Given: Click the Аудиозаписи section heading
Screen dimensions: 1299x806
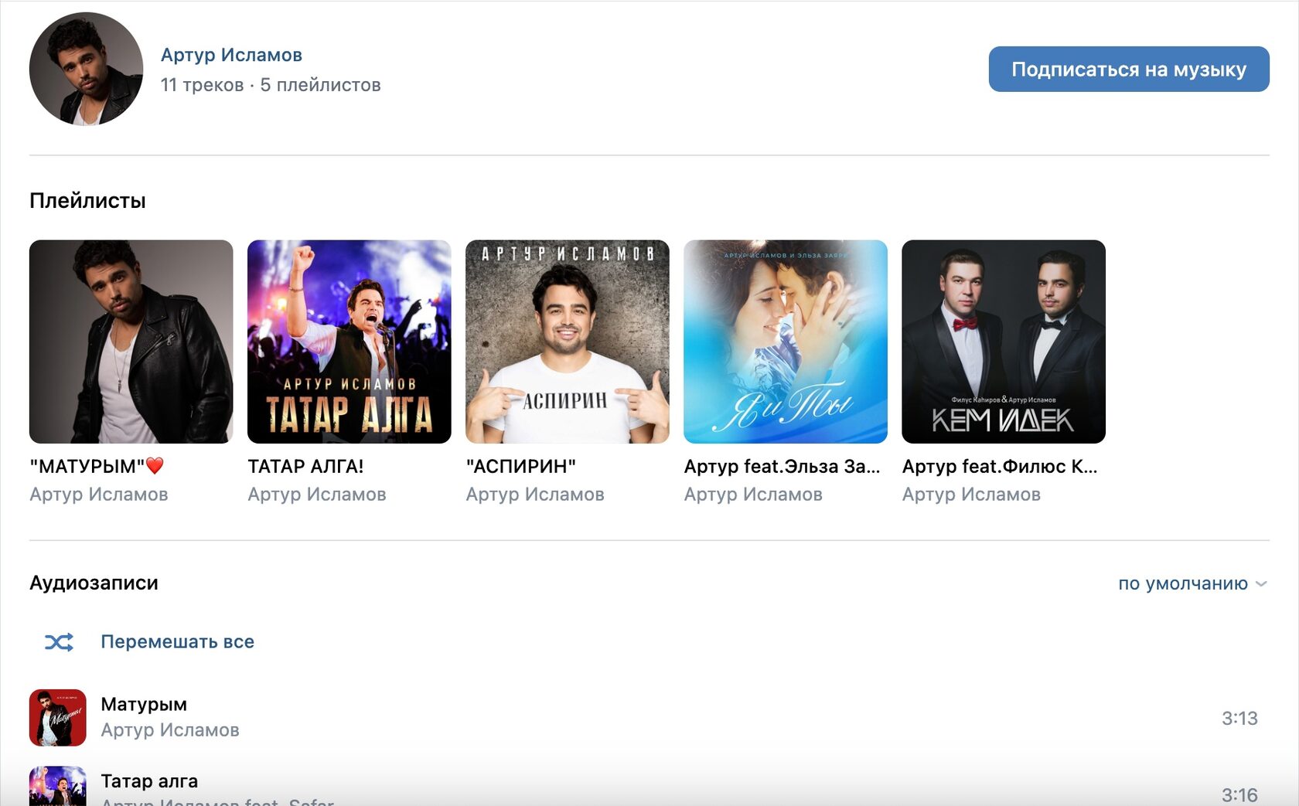Looking at the screenshot, I should click(x=94, y=583).
